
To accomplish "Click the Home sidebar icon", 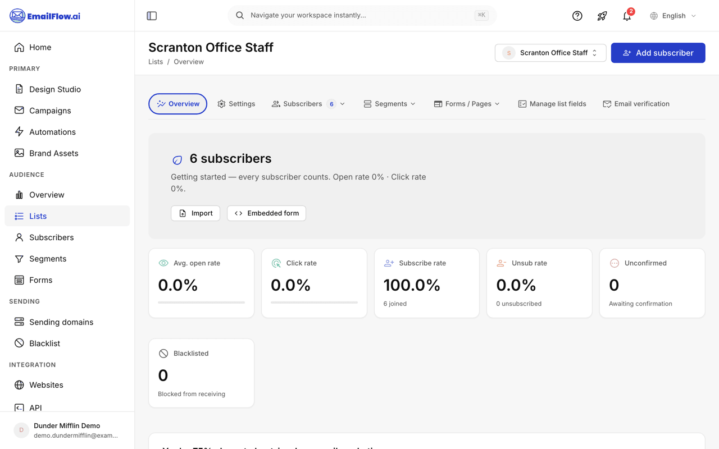I will [x=19, y=47].
